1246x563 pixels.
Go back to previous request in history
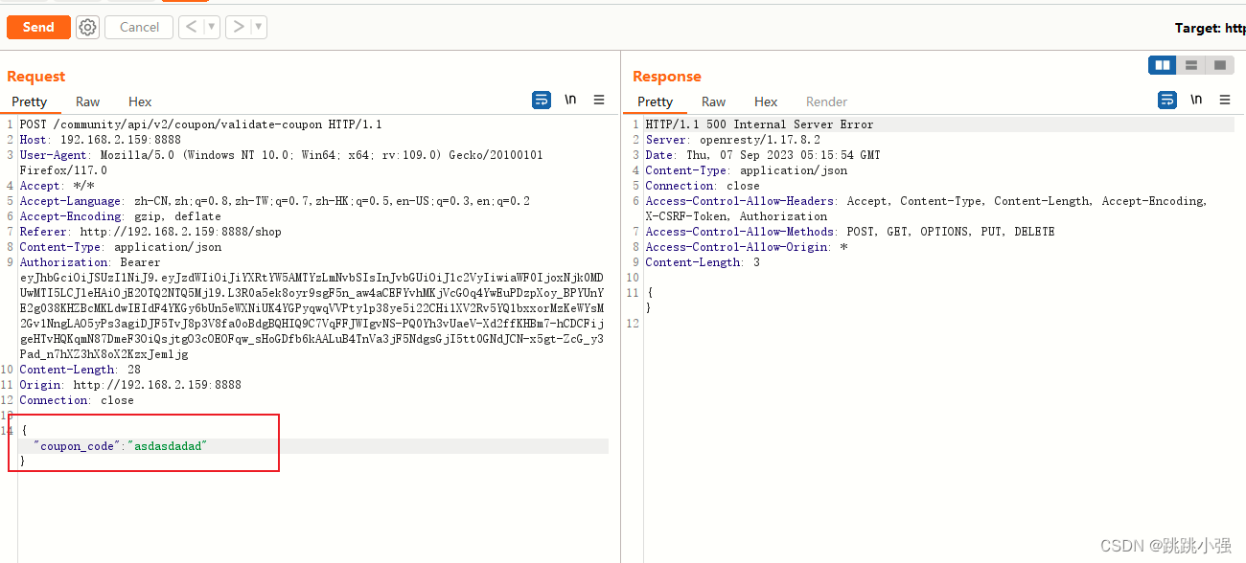point(190,27)
